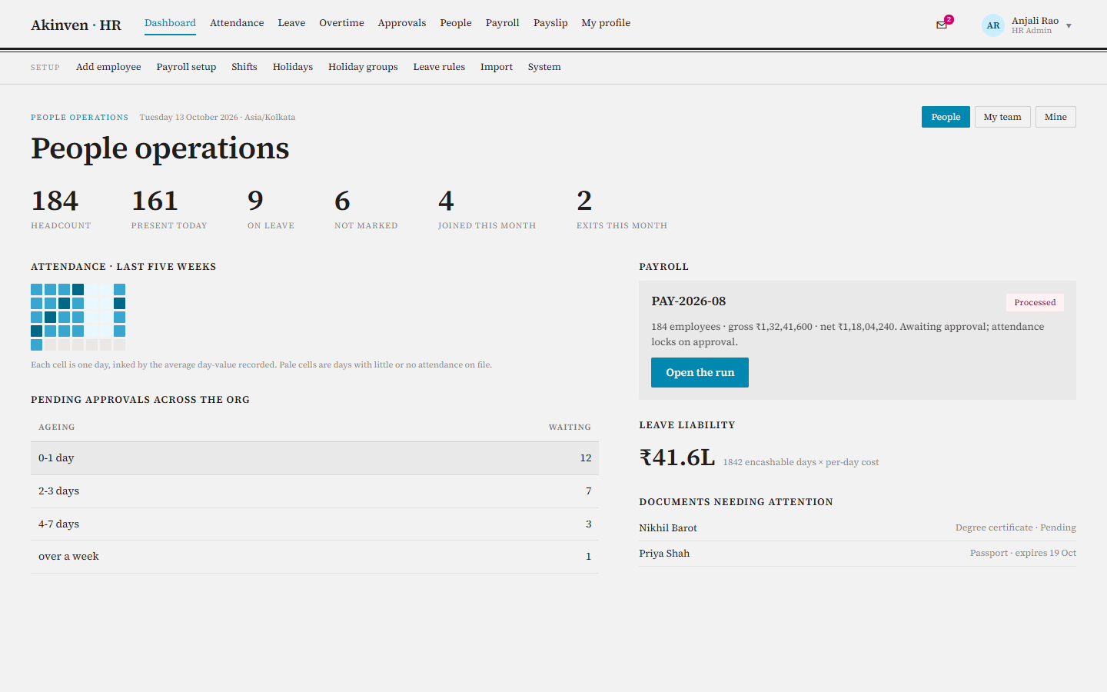Select the Dashboard tab
The height and width of the screenshot is (692, 1107).
click(170, 23)
